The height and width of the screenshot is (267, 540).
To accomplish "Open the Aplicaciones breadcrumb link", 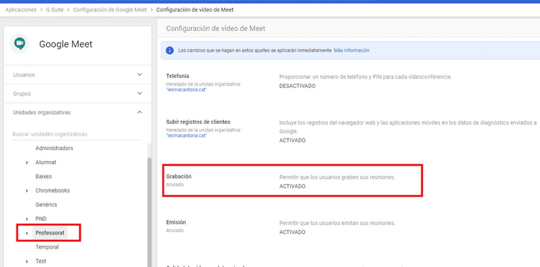I will tap(21, 10).
